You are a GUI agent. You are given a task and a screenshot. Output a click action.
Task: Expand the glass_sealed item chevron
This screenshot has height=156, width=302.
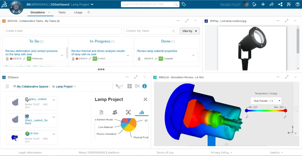(x=54, y=100)
